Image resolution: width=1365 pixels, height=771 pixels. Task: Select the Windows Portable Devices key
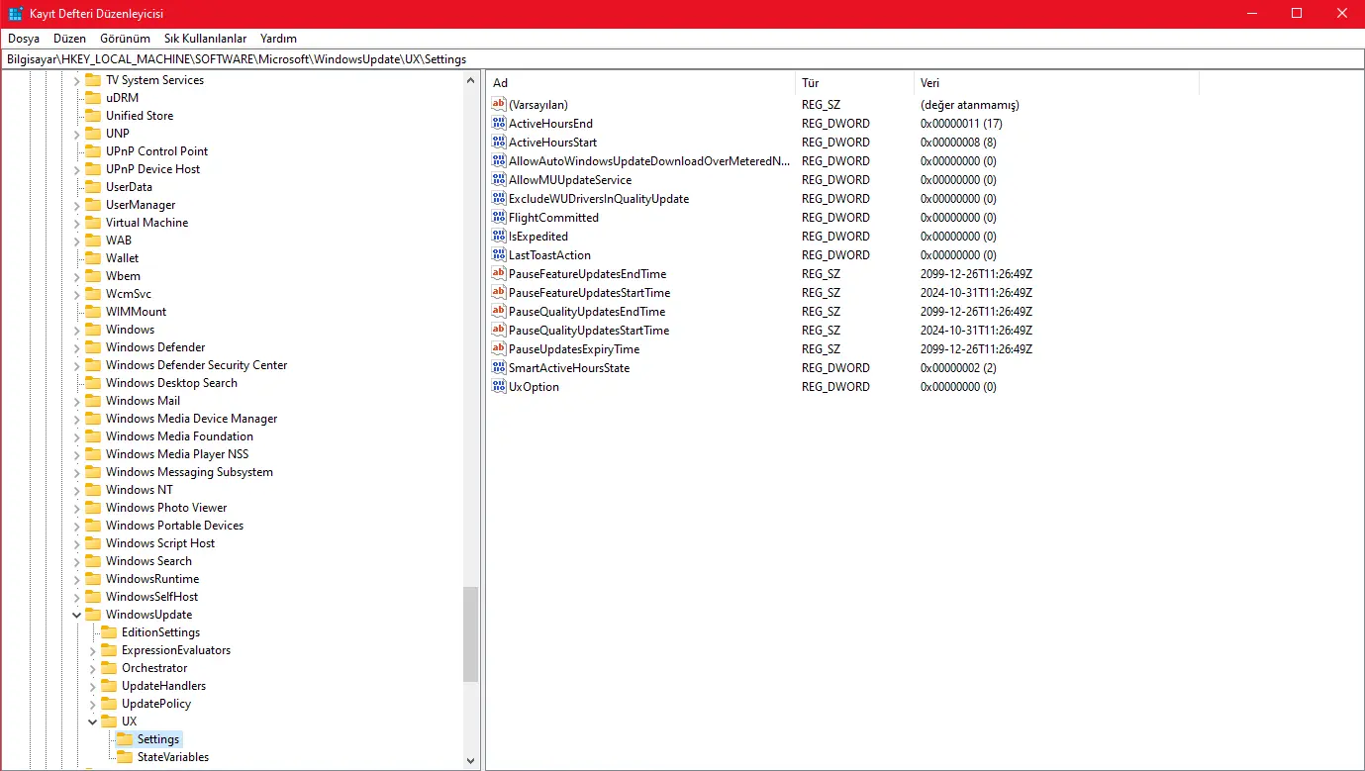174,526
